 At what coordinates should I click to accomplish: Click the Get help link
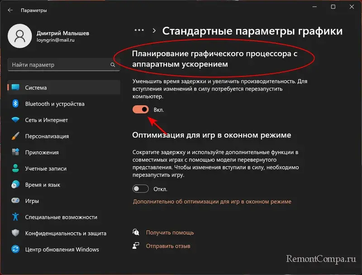click(x=170, y=232)
